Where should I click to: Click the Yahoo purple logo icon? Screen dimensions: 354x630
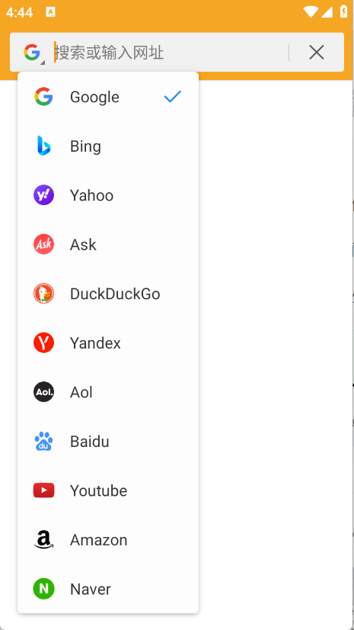(43, 195)
